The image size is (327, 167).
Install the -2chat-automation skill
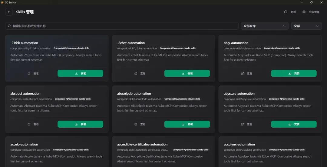coord(187,73)
